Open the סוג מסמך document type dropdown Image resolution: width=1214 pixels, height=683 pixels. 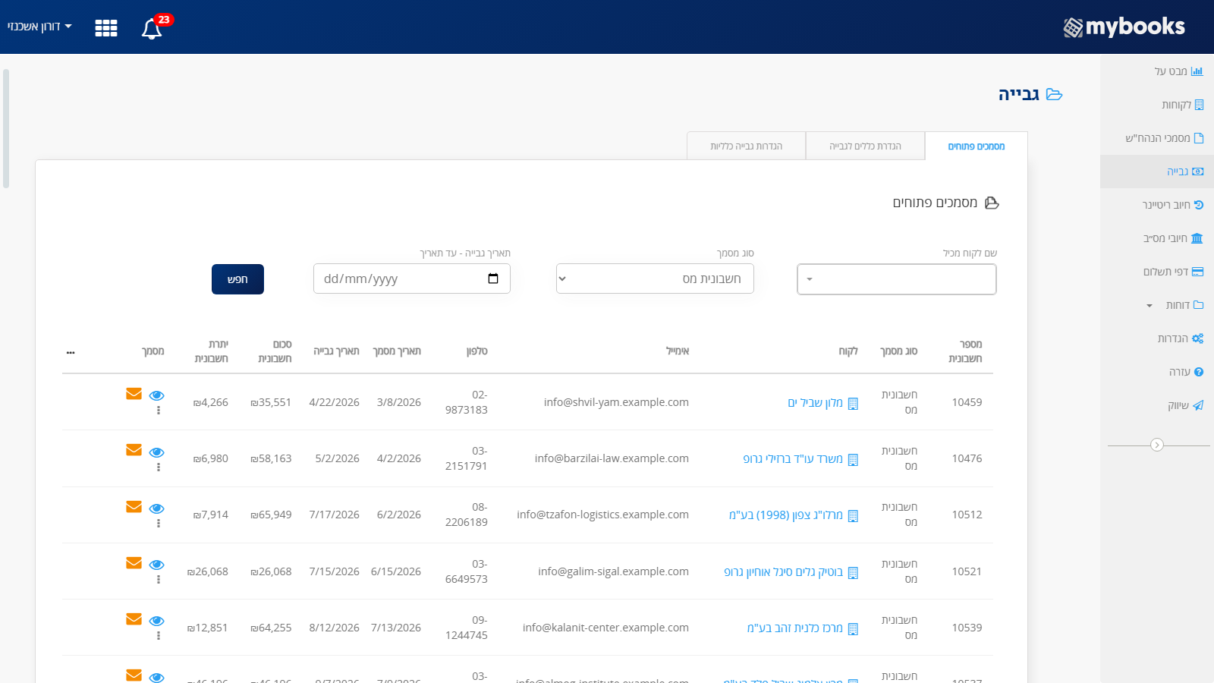pyautogui.click(x=655, y=279)
